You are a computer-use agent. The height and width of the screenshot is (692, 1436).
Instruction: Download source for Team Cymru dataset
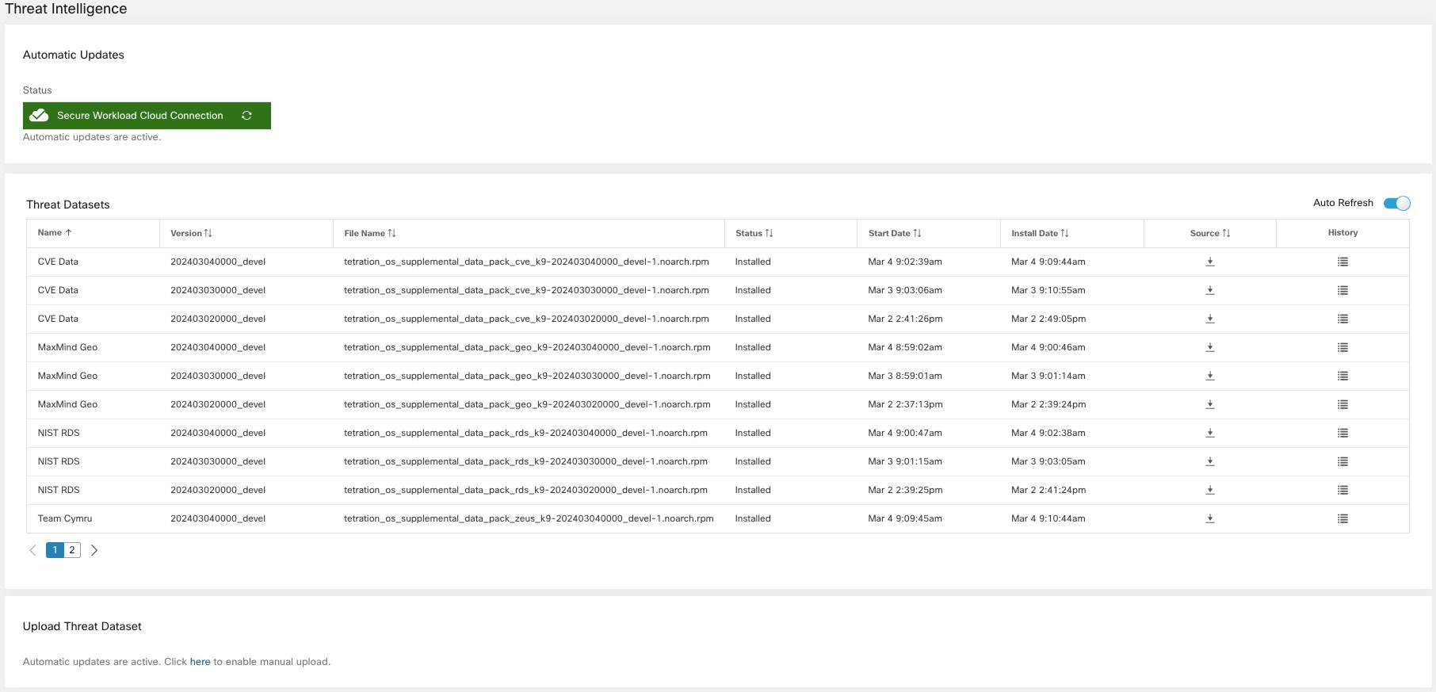pos(1210,518)
